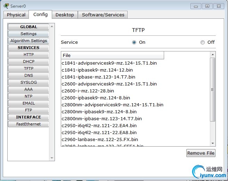Open the EMAIL service configuration

point(28,103)
